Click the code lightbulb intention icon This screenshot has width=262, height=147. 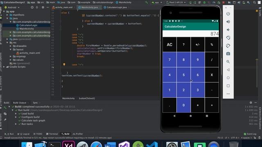(x=64, y=65)
